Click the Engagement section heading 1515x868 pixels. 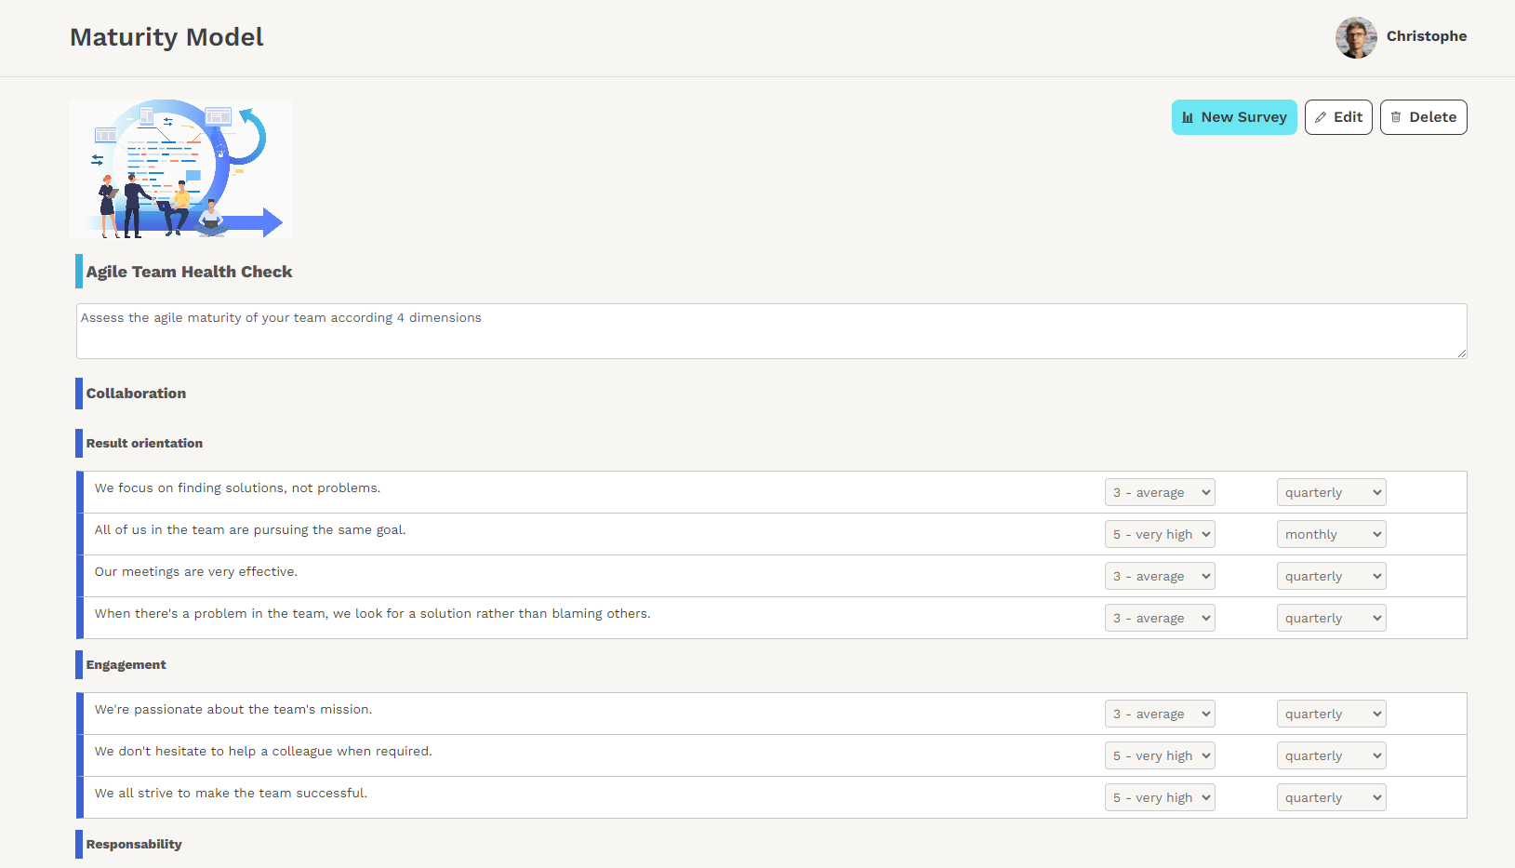click(x=126, y=664)
